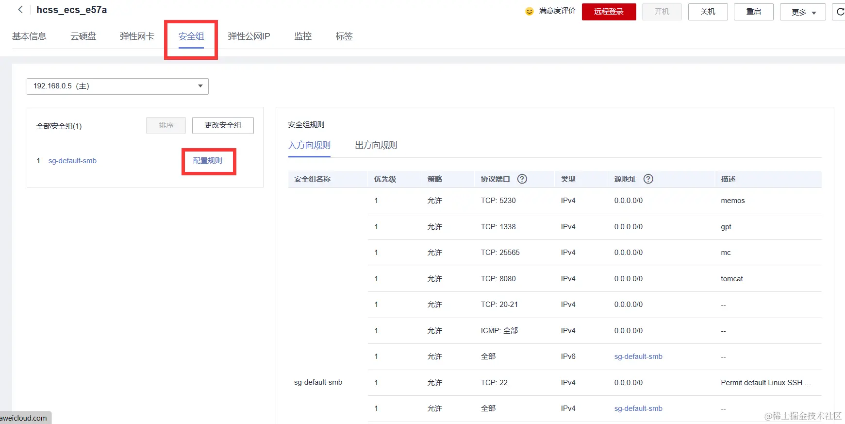Image resolution: width=845 pixels, height=424 pixels.
Task: Click the 更改安全组 button
Action: (x=223, y=125)
